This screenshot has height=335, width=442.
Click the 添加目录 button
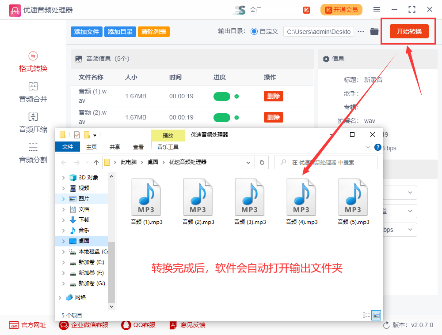(x=120, y=32)
